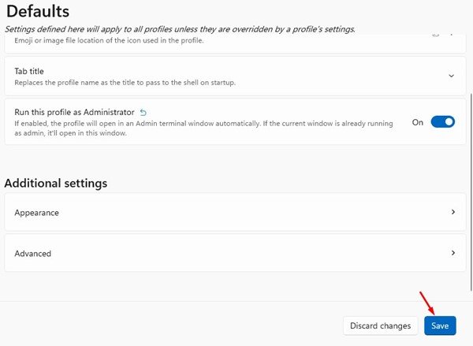Toggle off Run this profile as Administrator
Image resolution: width=473 pixels, height=346 pixels.
coord(442,122)
